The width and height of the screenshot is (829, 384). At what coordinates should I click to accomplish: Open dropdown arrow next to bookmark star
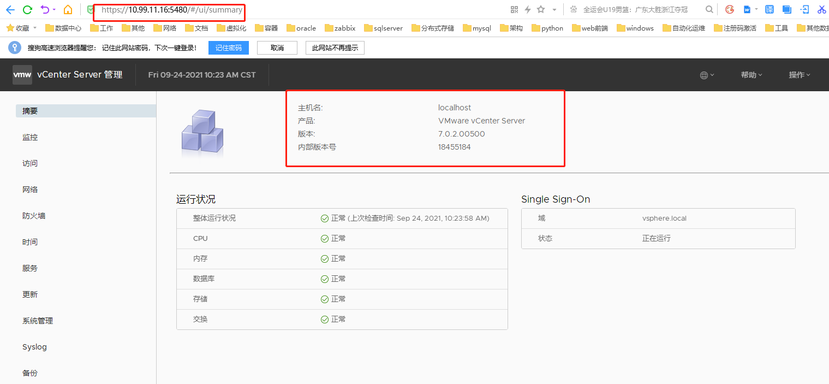coord(554,9)
